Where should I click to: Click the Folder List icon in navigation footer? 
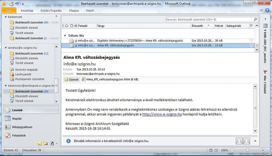[46, 143]
